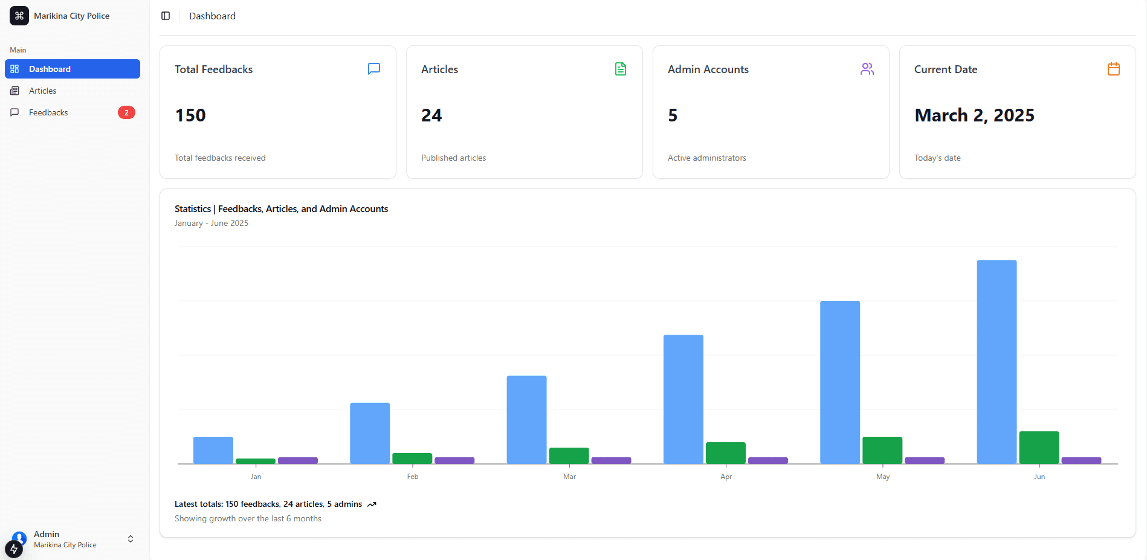Click the blue feedbacks bar for Jun
Screen dimensions: 1147x560
(997, 362)
